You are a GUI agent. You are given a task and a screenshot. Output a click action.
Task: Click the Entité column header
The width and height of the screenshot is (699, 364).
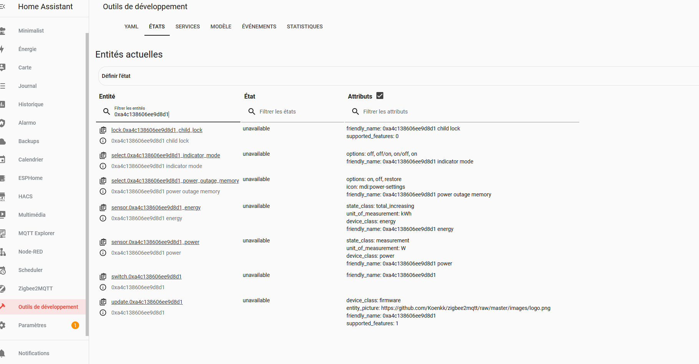107,96
